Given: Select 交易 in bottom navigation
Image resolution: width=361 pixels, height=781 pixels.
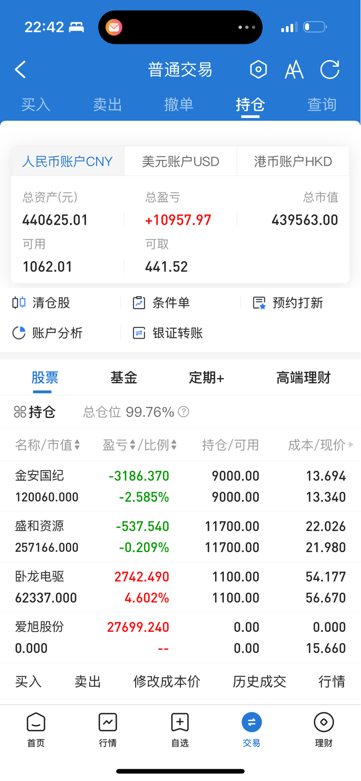Looking at the screenshot, I should [252, 729].
